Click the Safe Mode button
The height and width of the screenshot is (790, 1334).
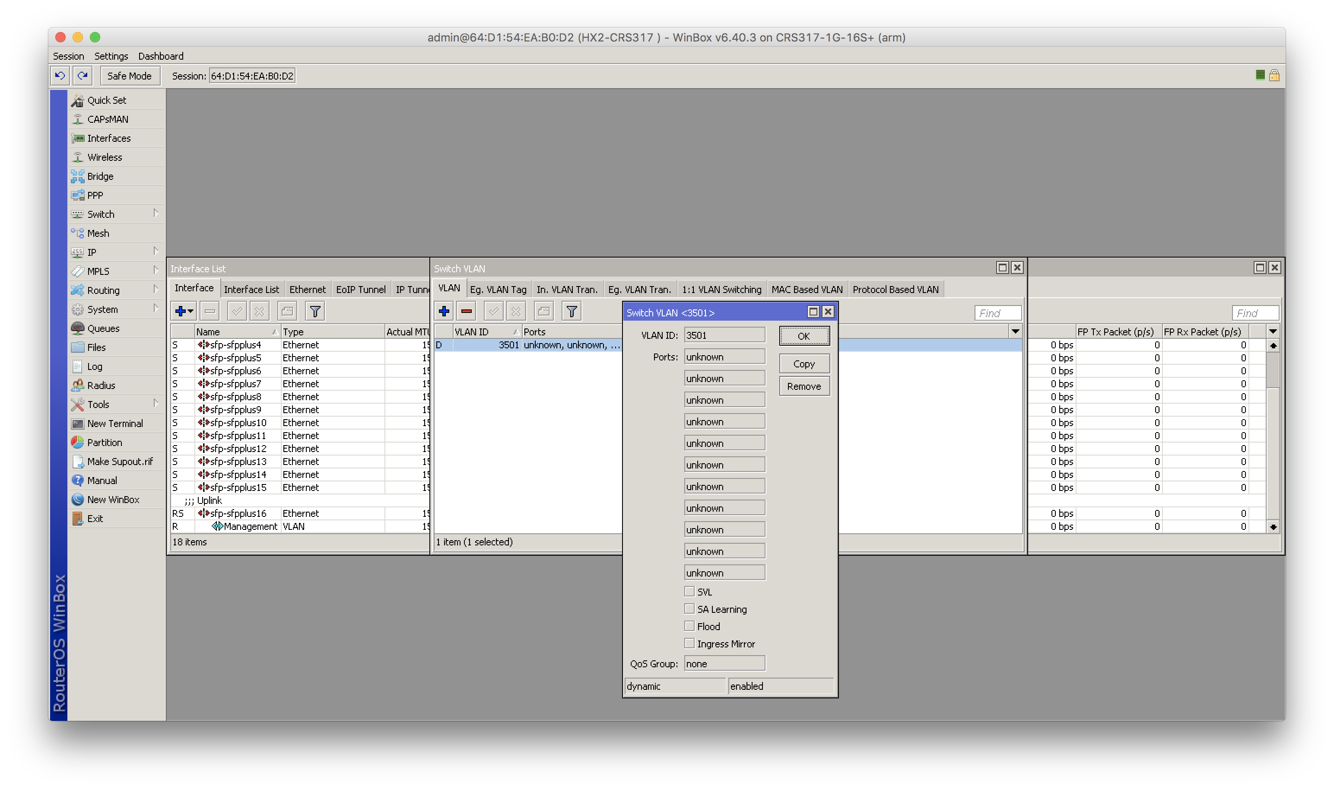coord(129,76)
